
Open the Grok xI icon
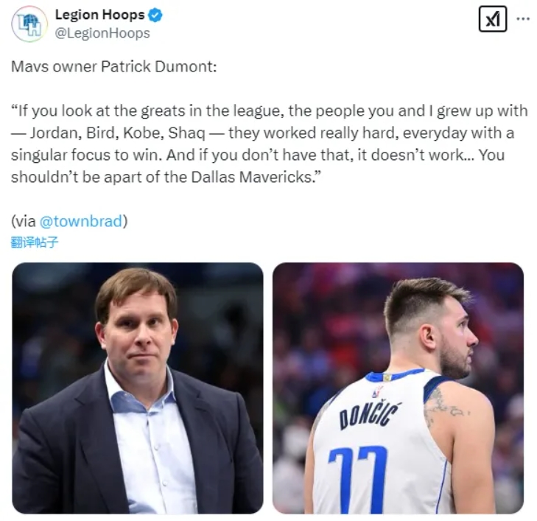coord(493,19)
